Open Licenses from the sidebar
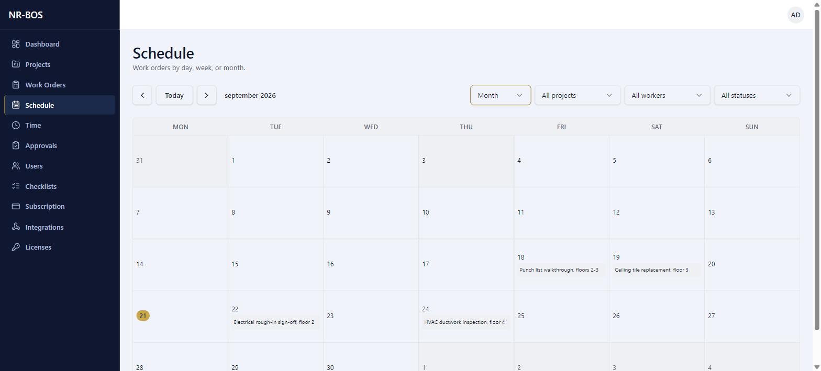The width and height of the screenshot is (821, 371). coord(60,247)
